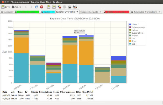Click the register icon on the Wallet tab
This screenshot has width=163, height=105.
coord(42,12)
